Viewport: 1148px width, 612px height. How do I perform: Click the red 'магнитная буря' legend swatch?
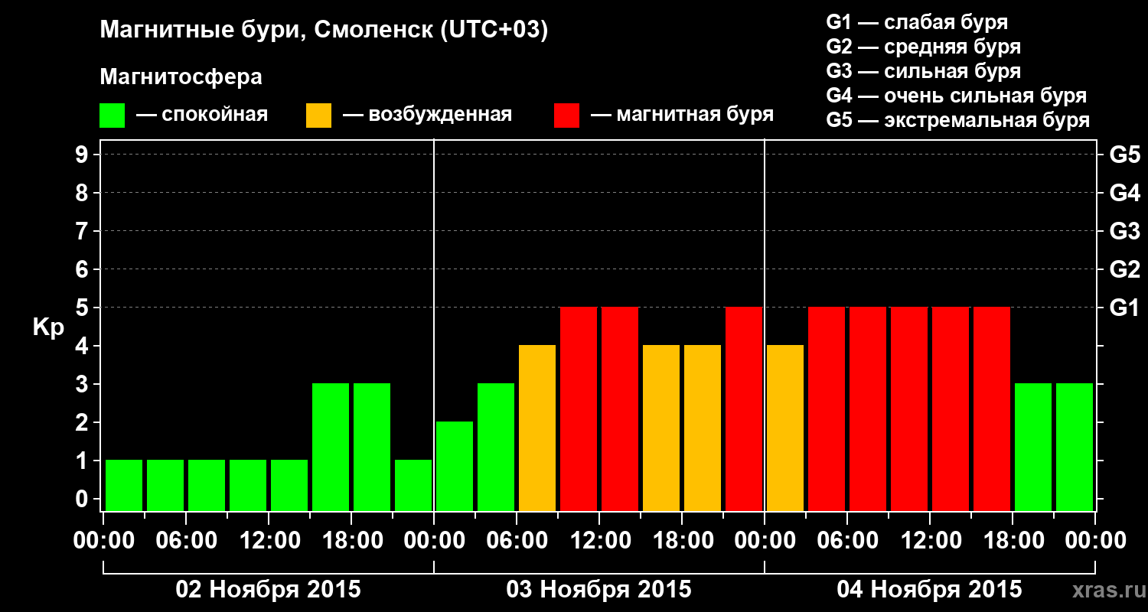coord(566,116)
